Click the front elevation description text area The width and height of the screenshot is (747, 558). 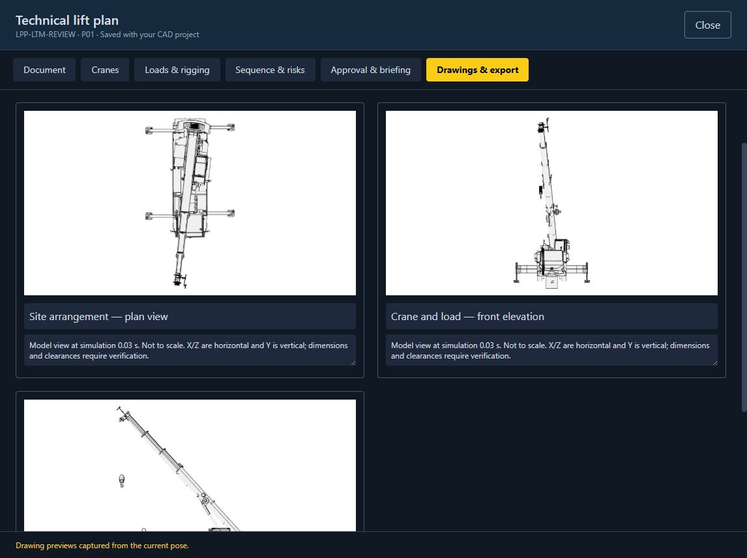pyautogui.click(x=551, y=350)
